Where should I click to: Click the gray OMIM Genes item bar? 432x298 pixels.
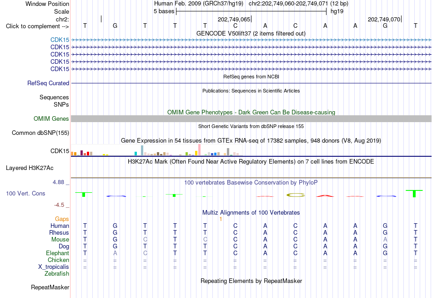(x=251, y=119)
